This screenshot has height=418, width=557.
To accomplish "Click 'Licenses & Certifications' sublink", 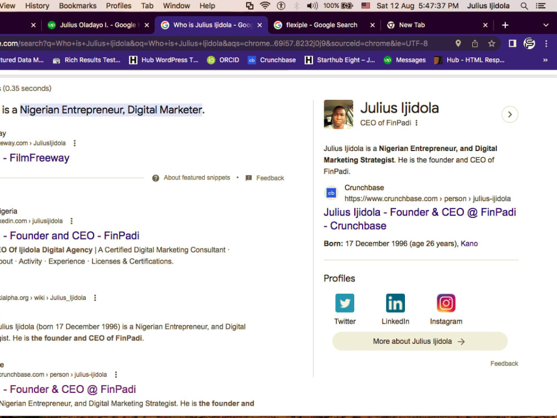I will [x=132, y=261].
